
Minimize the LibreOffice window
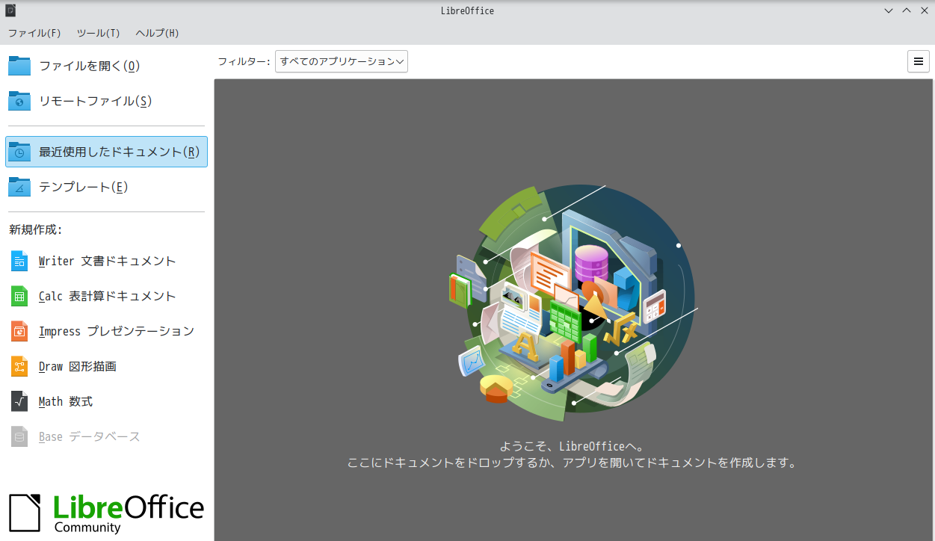click(x=889, y=10)
